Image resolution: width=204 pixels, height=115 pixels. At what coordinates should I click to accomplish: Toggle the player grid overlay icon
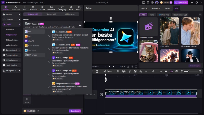tap(132, 67)
